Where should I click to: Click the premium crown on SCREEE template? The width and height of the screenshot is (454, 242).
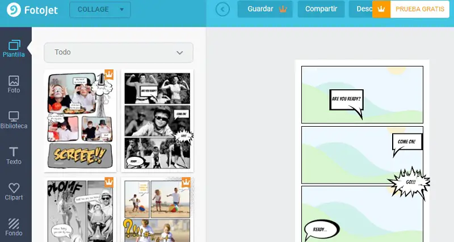(109, 74)
